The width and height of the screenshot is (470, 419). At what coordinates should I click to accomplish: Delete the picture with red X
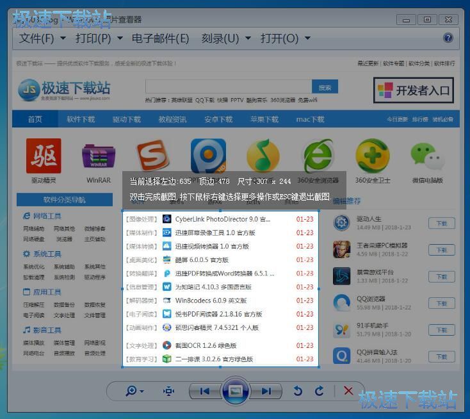point(348,391)
